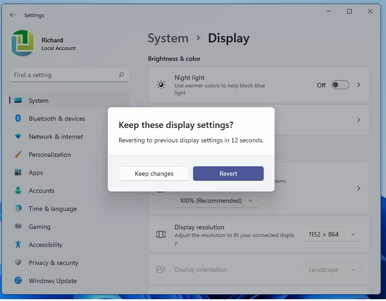This screenshot has height=301, width=386.
Task: Open the Display orientation Landscape dropdown
Action: coord(332,269)
